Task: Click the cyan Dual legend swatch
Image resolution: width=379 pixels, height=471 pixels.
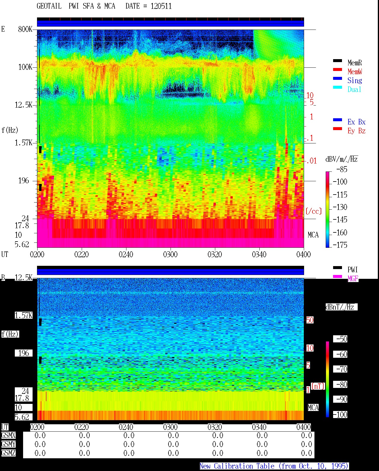Action: coord(338,87)
